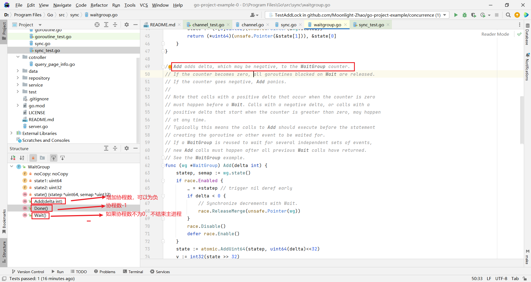Open the JetBrains toolbox colorful icon
This screenshot has height=282, width=531.
click(x=526, y=15)
